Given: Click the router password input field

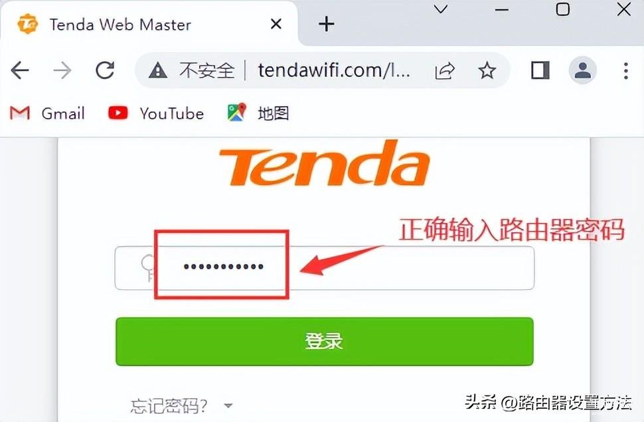Looking at the screenshot, I should (x=325, y=268).
